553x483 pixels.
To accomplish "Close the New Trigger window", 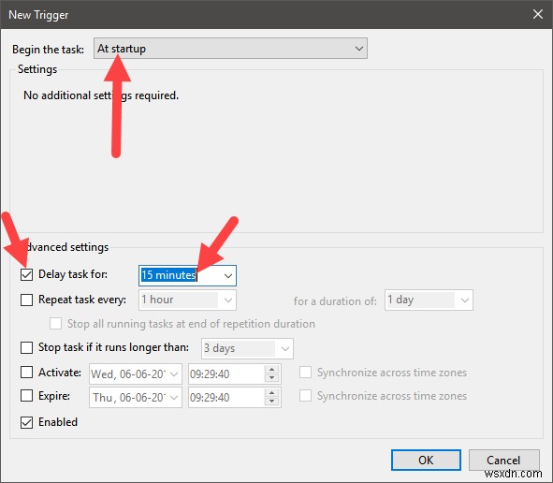I will [x=538, y=14].
